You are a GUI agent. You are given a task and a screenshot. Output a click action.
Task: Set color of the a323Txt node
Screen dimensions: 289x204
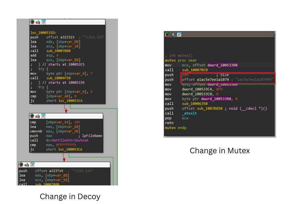point(21,164)
